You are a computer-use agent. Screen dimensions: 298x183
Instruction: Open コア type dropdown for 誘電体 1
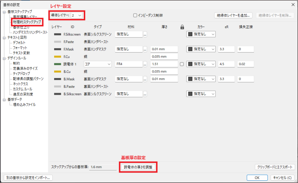tap(98, 64)
